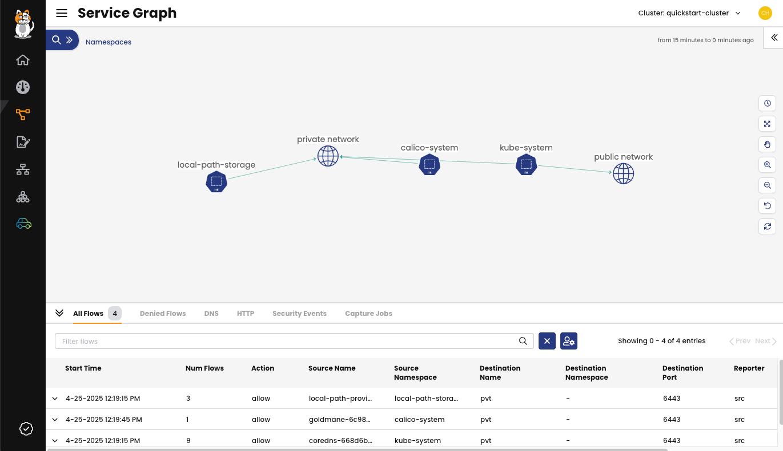This screenshot has width=783, height=451.
Task: Activate the pan hand tool on the graph
Action: (767, 144)
